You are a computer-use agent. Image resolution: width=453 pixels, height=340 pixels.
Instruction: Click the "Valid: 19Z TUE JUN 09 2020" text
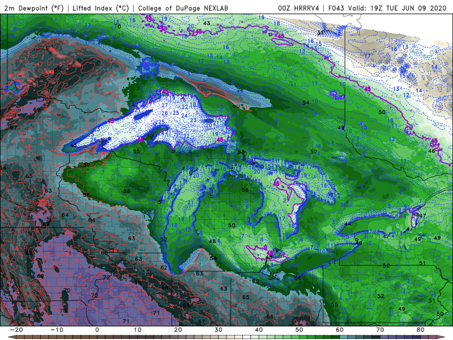coord(398,8)
